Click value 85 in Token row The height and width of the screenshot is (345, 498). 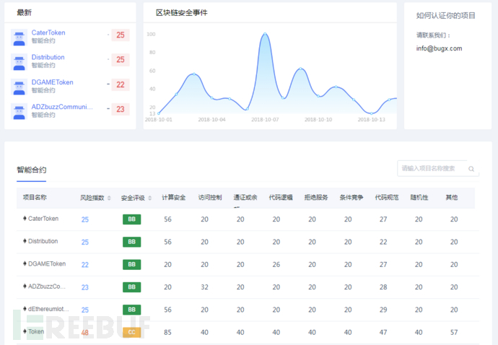point(167,333)
